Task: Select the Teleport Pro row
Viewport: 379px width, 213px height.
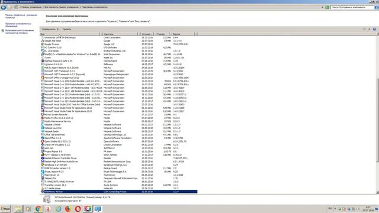Action: pos(118,178)
